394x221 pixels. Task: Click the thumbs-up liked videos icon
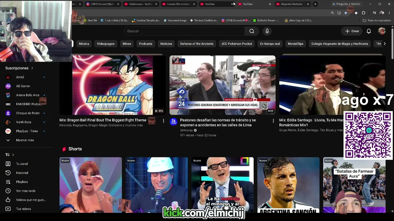tap(8, 200)
